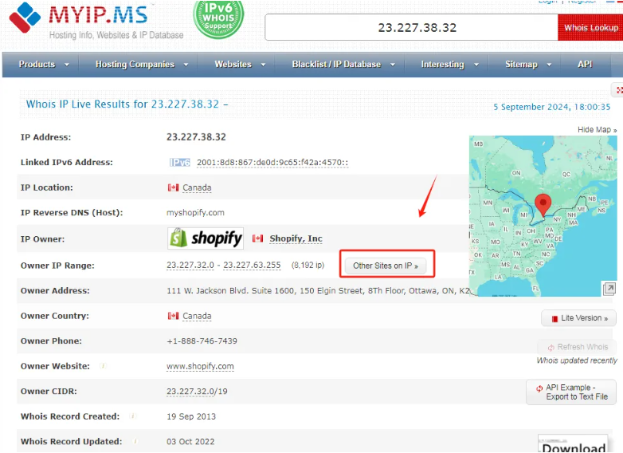Click the linked IPv6 address value
The height and width of the screenshot is (453, 623).
[272, 163]
